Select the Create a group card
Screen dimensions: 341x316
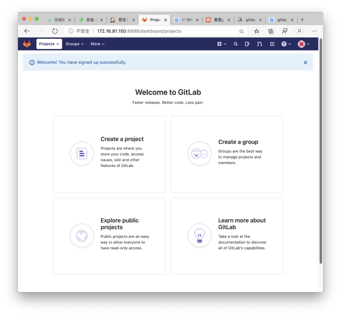[227, 154]
